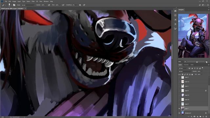
Task: Toggle lock all padlock icon
Action: (192, 74)
